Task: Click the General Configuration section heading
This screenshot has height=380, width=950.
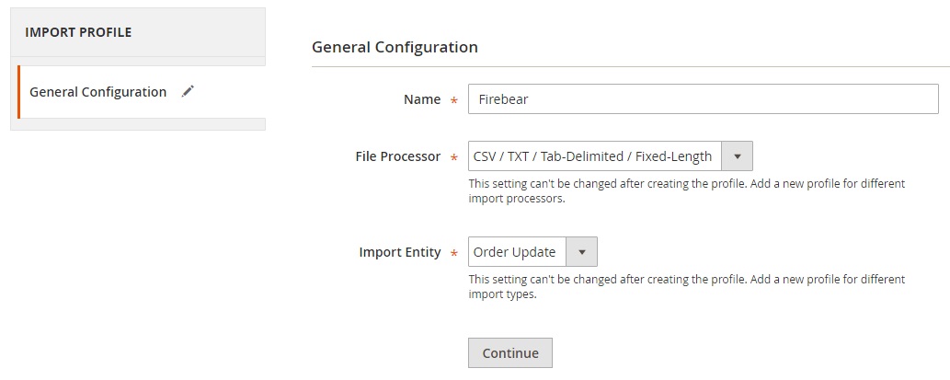Action: pyautogui.click(x=395, y=47)
